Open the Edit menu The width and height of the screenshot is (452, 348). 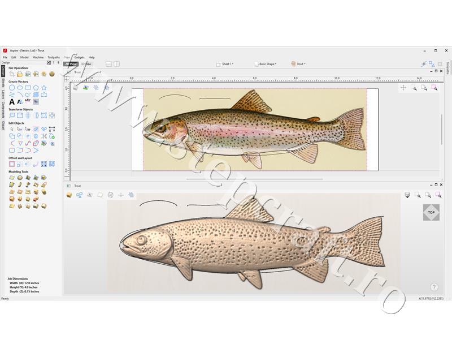[14, 57]
